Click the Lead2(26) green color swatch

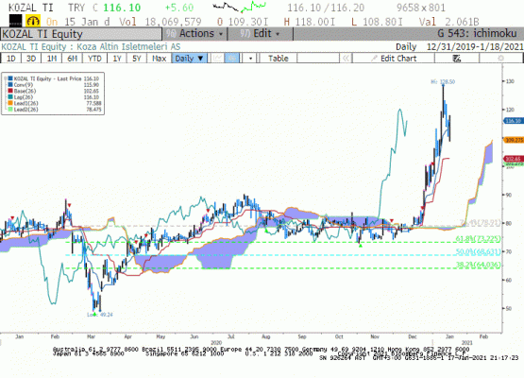click(x=10, y=110)
